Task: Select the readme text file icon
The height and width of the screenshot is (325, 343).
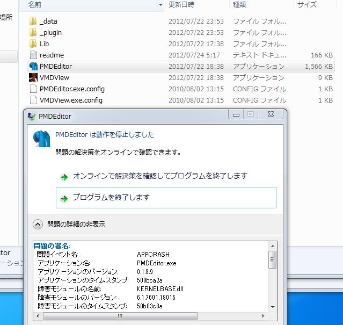Action: coord(33,55)
